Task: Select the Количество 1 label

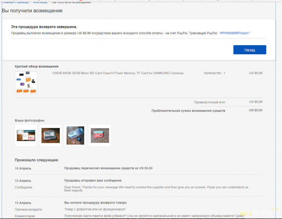Action: (x=214, y=73)
